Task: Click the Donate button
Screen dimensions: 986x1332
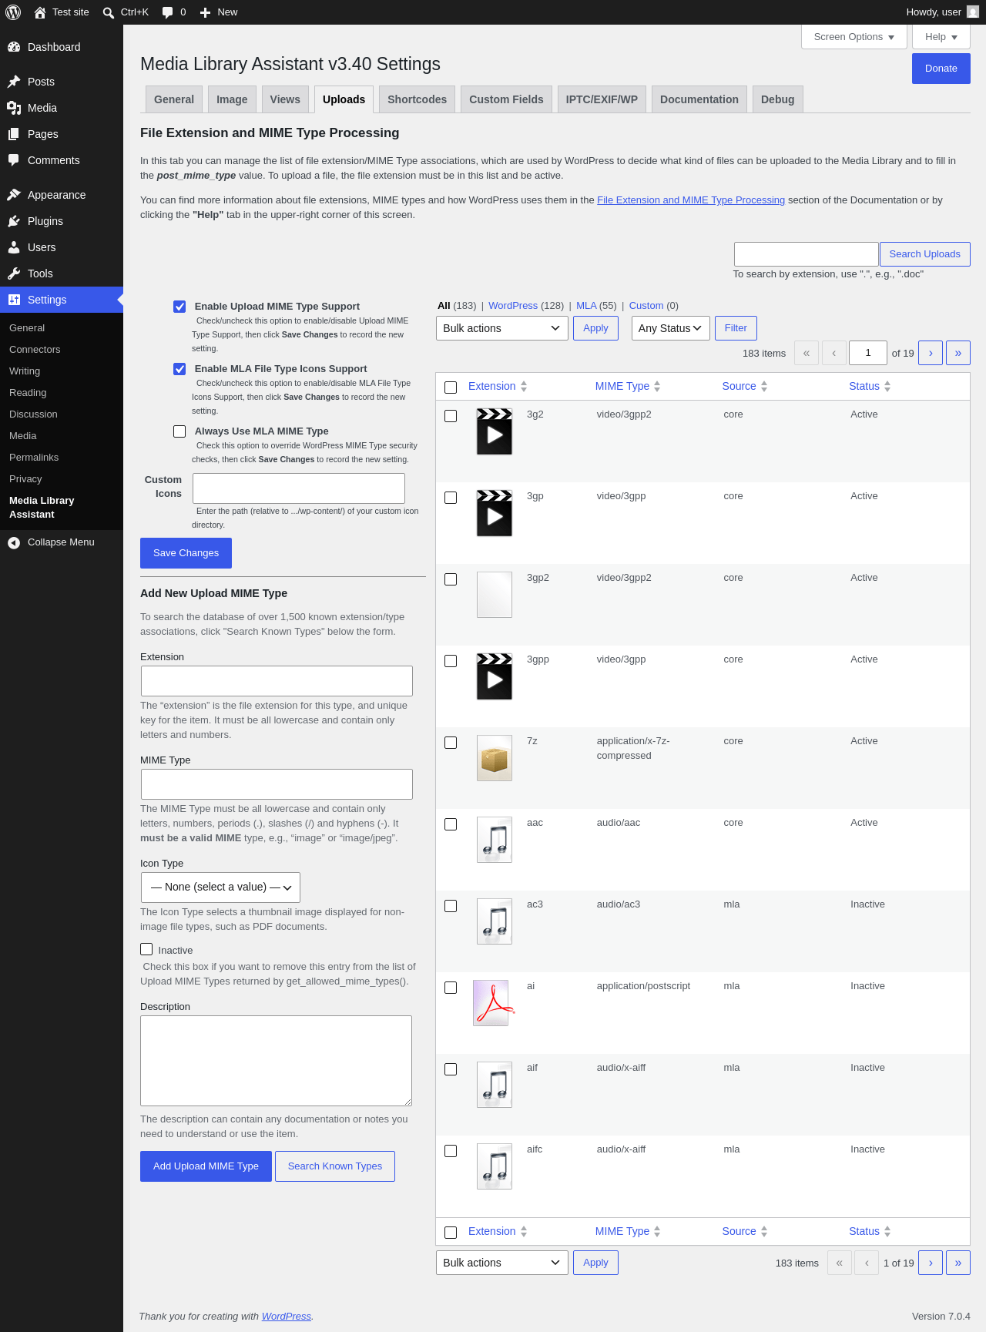Action: point(941,69)
